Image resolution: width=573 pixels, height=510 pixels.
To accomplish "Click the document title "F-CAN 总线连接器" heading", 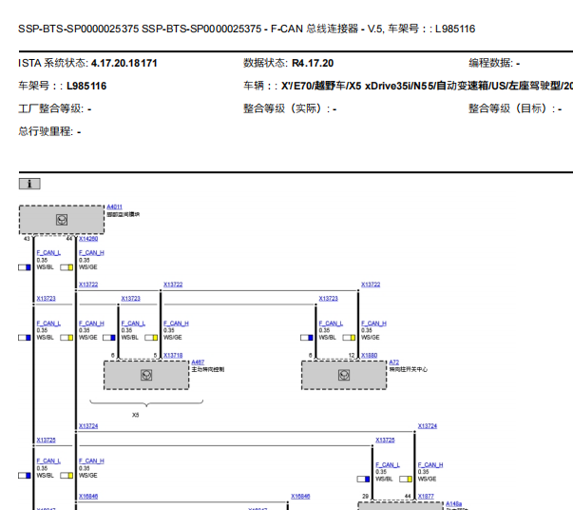I will coord(315,29).
